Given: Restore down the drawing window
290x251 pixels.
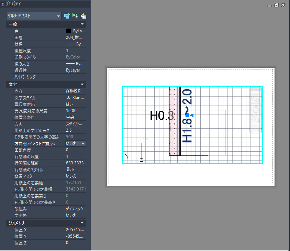Looking at the screenshot, I should pyautogui.click(x=276, y=5).
